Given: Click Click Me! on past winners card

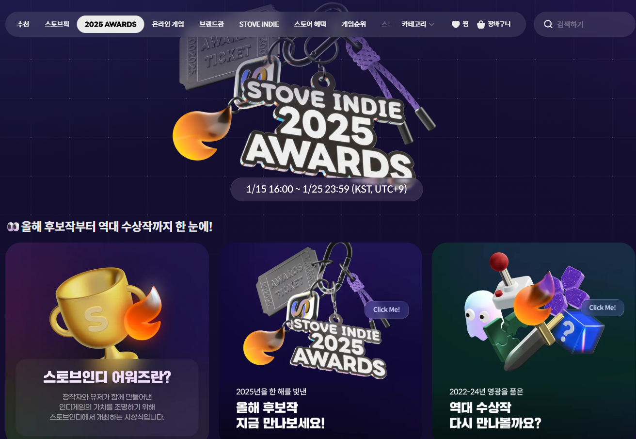Looking at the screenshot, I should (x=603, y=308).
